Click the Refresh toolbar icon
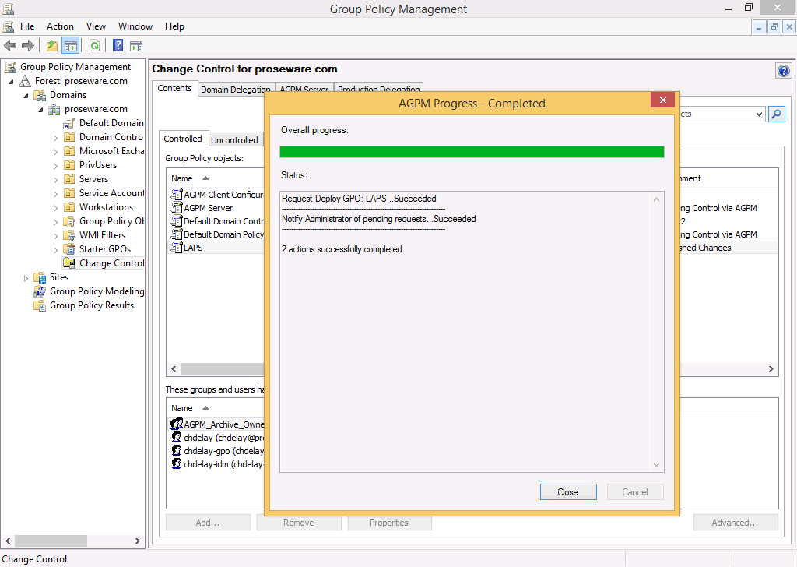Image resolution: width=797 pixels, height=567 pixels. [x=94, y=46]
